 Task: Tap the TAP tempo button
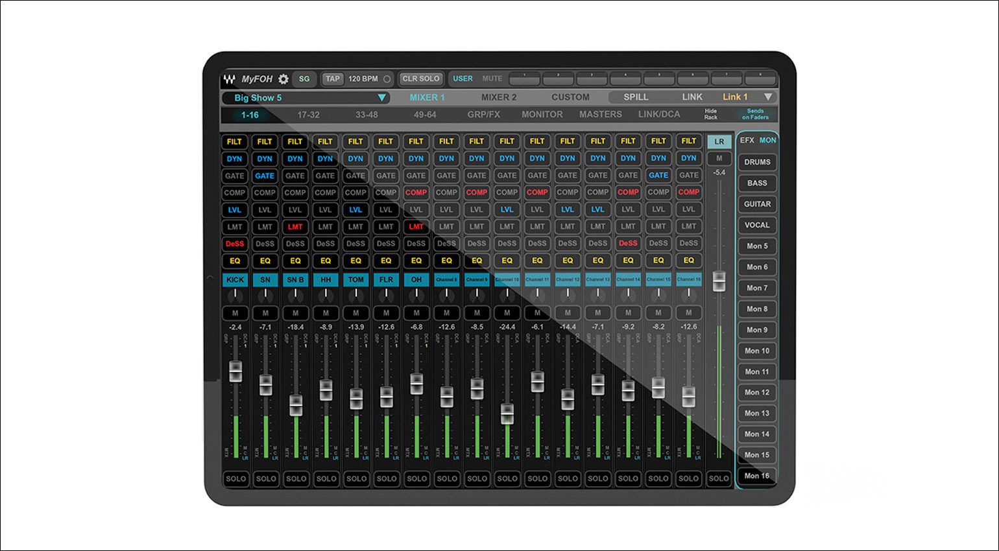[333, 79]
